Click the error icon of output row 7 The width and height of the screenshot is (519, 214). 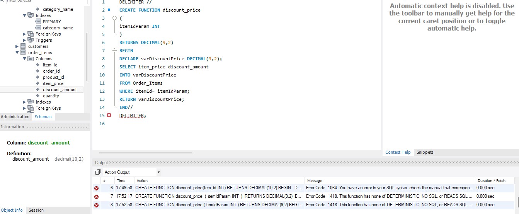[x=97, y=197]
